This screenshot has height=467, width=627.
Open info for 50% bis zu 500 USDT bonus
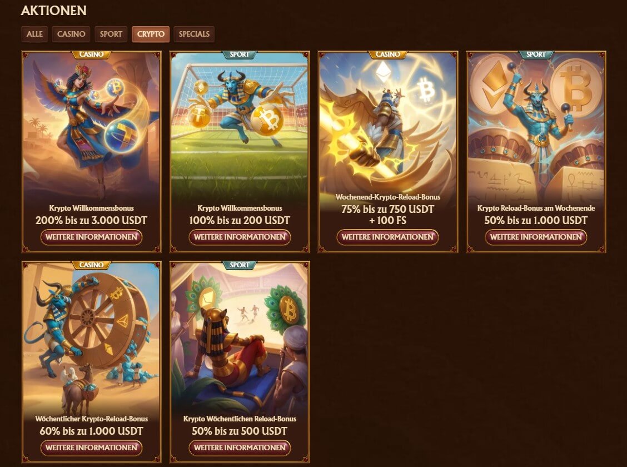click(240, 448)
